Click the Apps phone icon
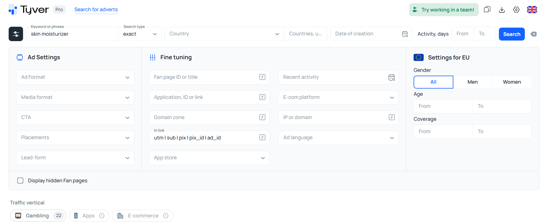This screenshot has width=547, height=224. pyautogui.click(x=76, y=216)
